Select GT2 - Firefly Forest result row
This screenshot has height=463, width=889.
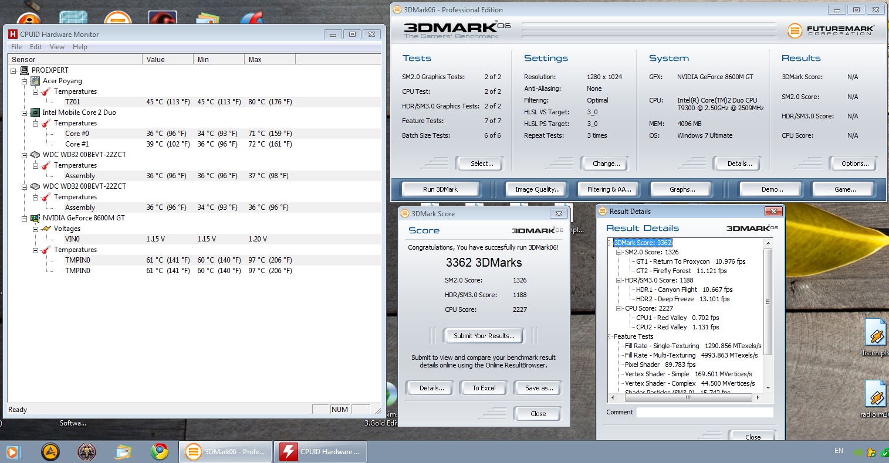point(681,271)
